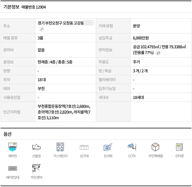Click the 기본정보 section heading

pos(11,7)
